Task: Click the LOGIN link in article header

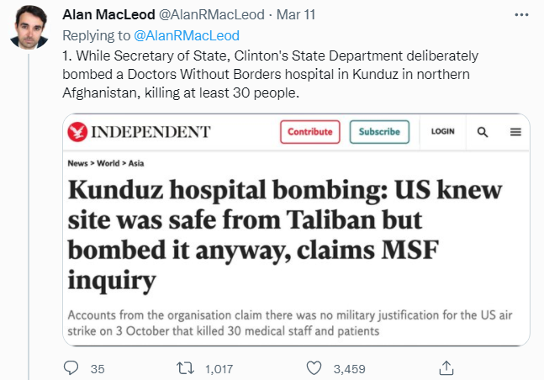Action: click(442, 132)
